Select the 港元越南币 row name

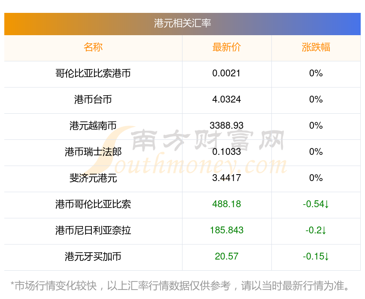[x=93, y=126]
